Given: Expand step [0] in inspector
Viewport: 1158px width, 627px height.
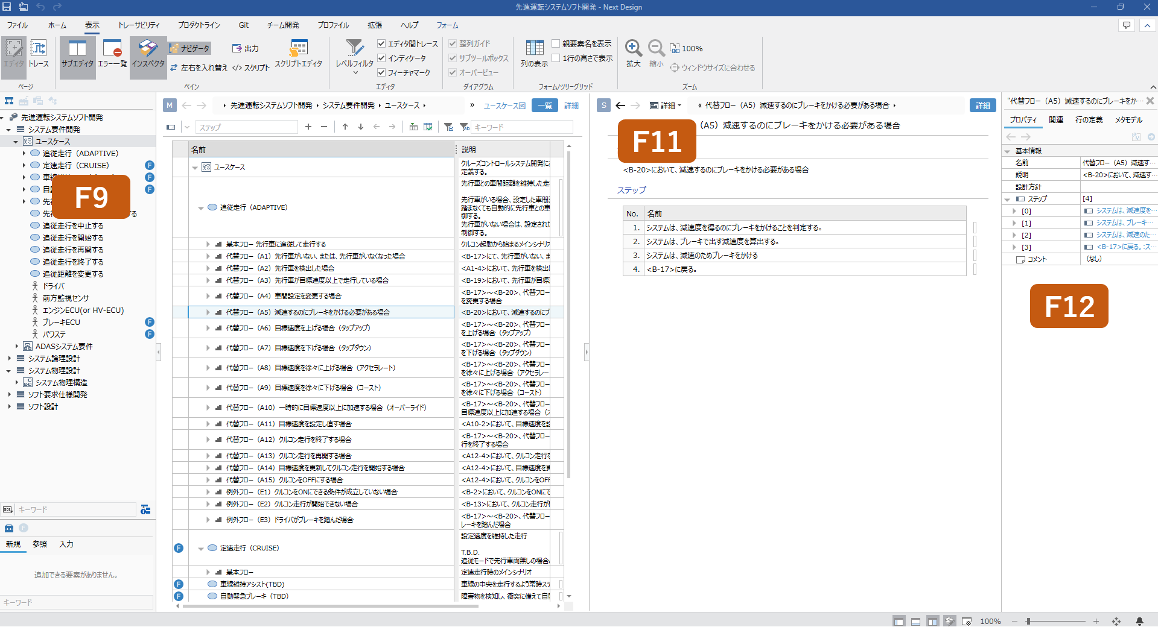Looking at the screenshot, I should [x=1014, y=211].
